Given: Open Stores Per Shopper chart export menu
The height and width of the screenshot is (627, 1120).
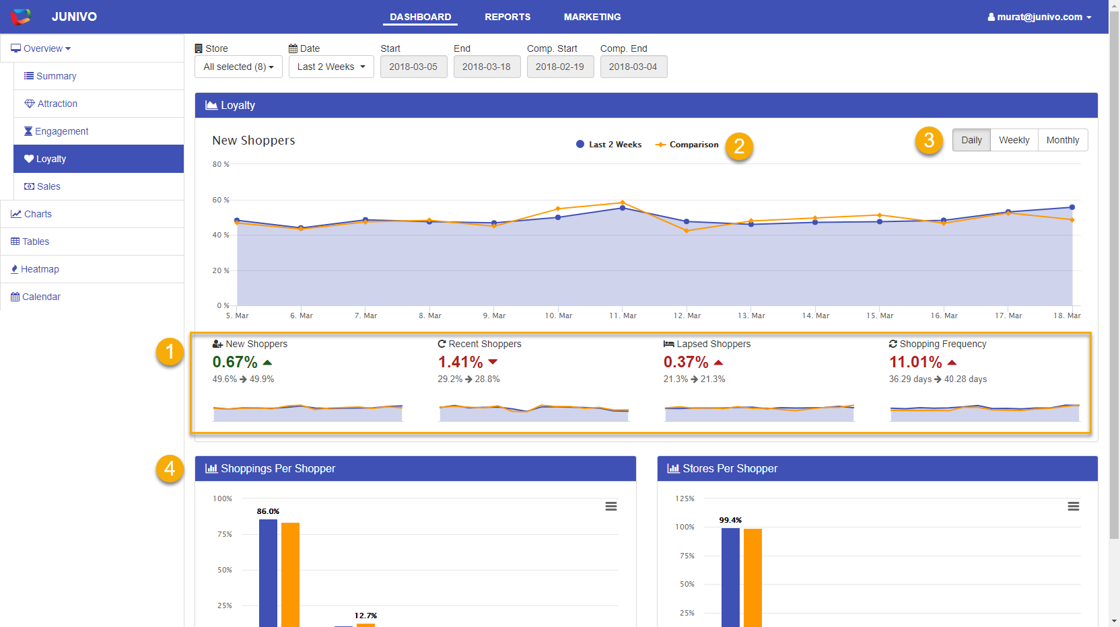Looking at the screenshot, I should coord(1074,507).
